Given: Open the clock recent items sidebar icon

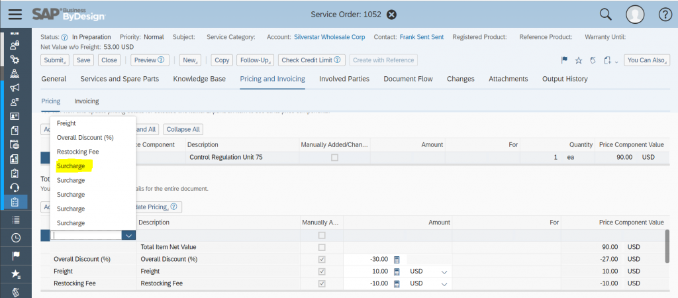Looking at the screenshot, I should pos(16,238).
